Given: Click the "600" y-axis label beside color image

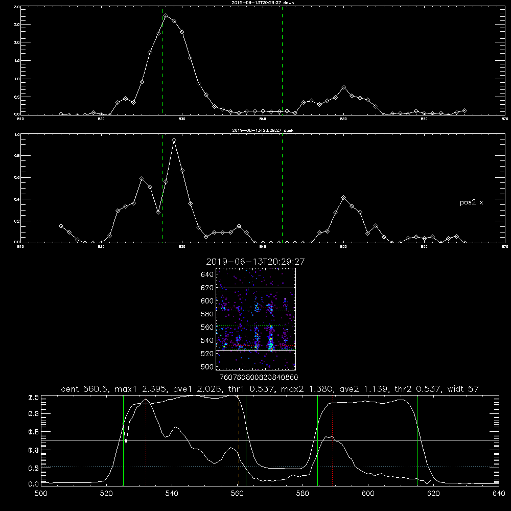Looking at the screenshot, I should (x=207, y=301).
